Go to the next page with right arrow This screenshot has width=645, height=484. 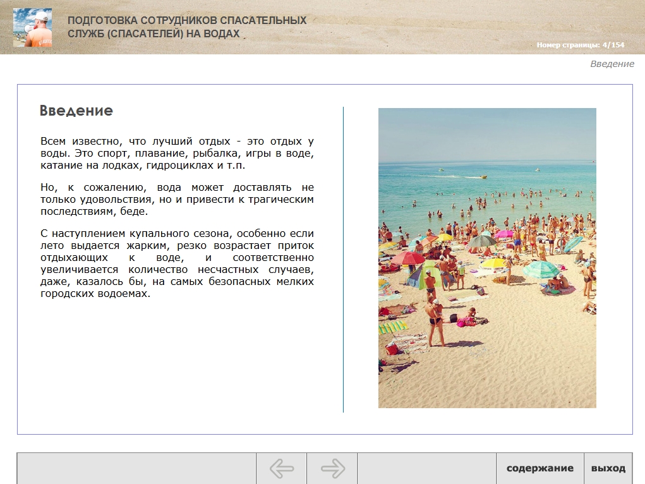pos(332,468)
